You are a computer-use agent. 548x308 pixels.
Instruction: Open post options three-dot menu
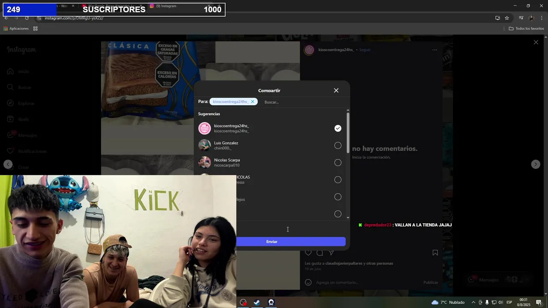pyautogui.click(x=435, y=50)
